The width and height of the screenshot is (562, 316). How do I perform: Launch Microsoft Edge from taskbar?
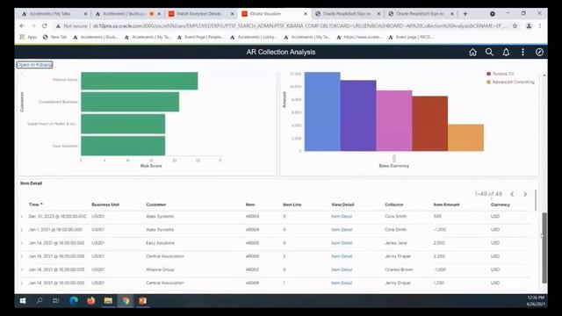[74, 300]
